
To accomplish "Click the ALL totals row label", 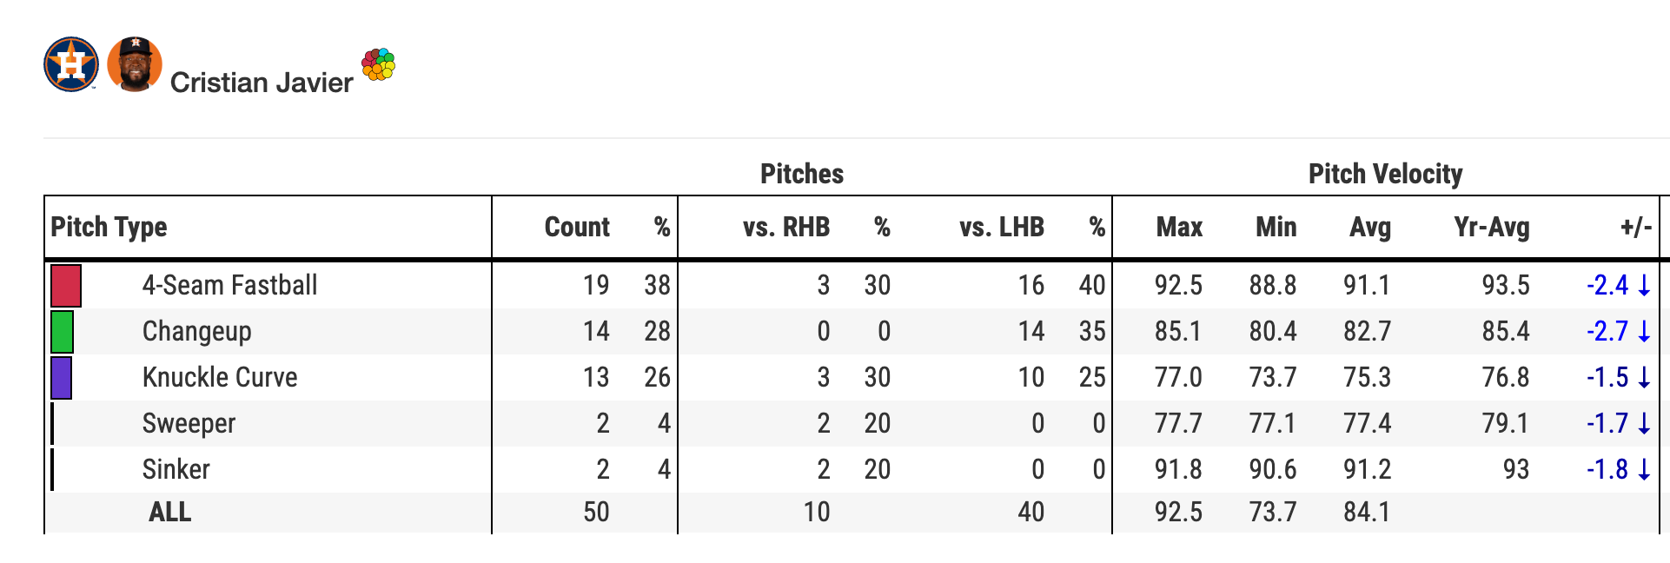I will (x=169, y=513).
